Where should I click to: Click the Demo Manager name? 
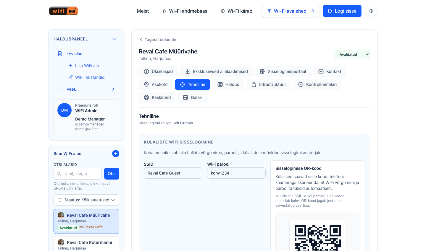coord(90,119)
